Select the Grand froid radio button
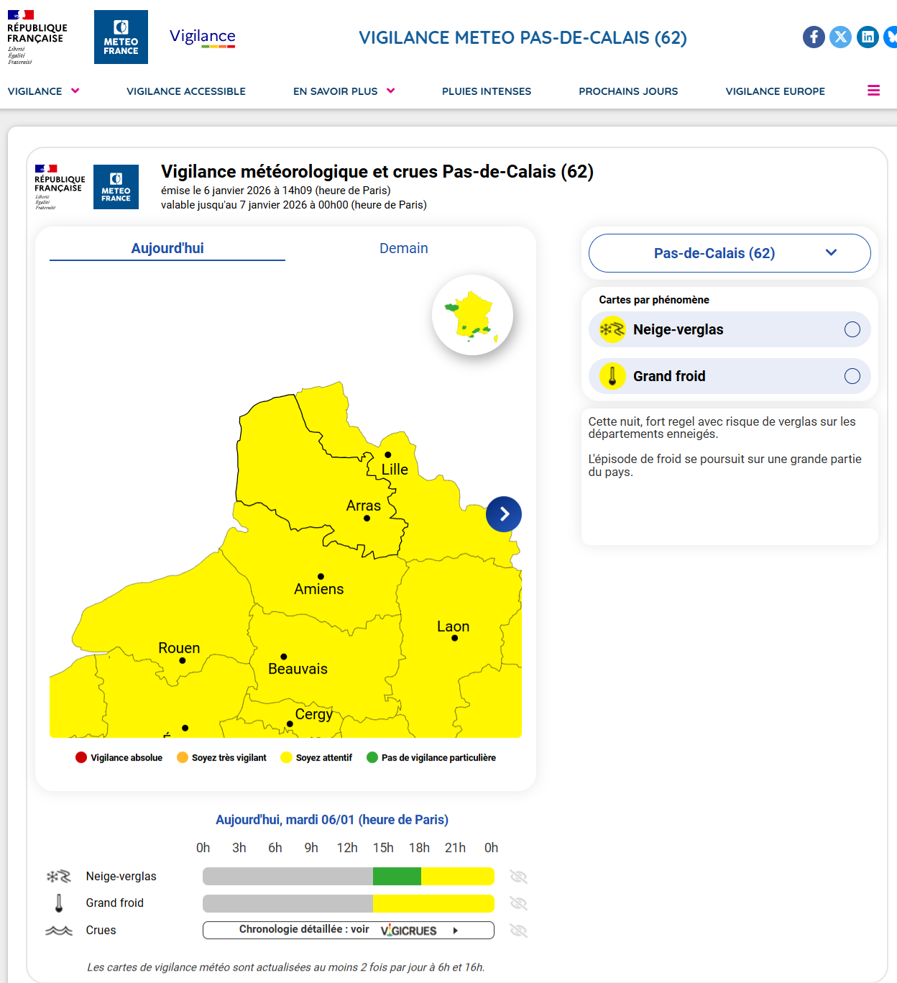This screenshot has width=897, height=983. [x=852, y=376]
